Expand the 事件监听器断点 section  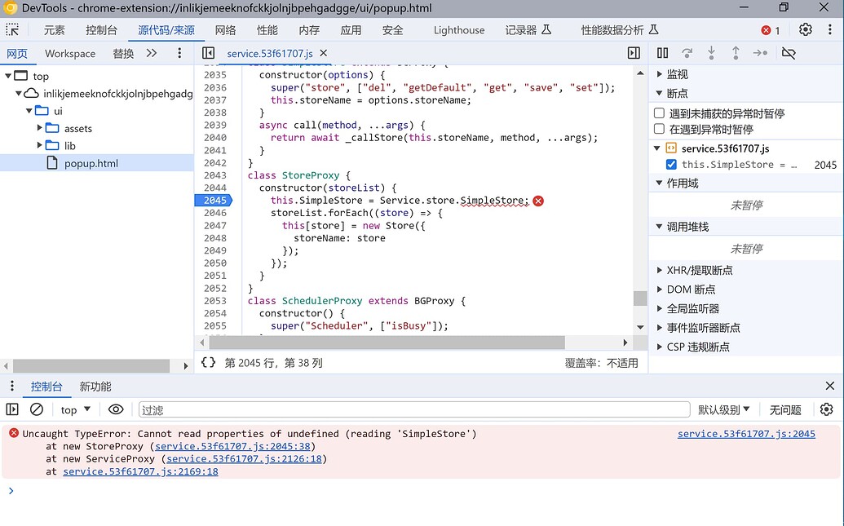[x=659, y=327]
